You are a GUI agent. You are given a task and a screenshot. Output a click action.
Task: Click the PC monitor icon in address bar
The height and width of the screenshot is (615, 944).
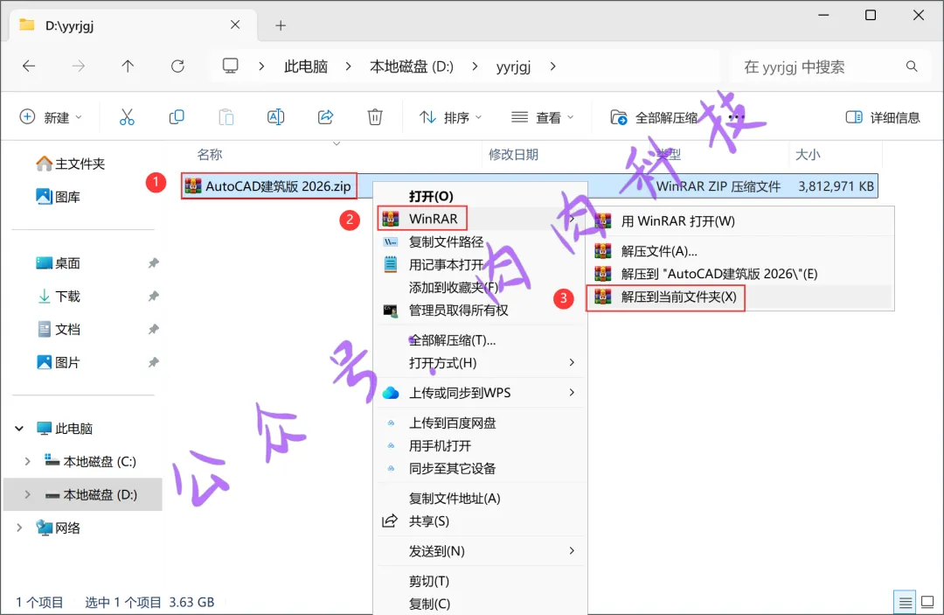coord(230,66)
